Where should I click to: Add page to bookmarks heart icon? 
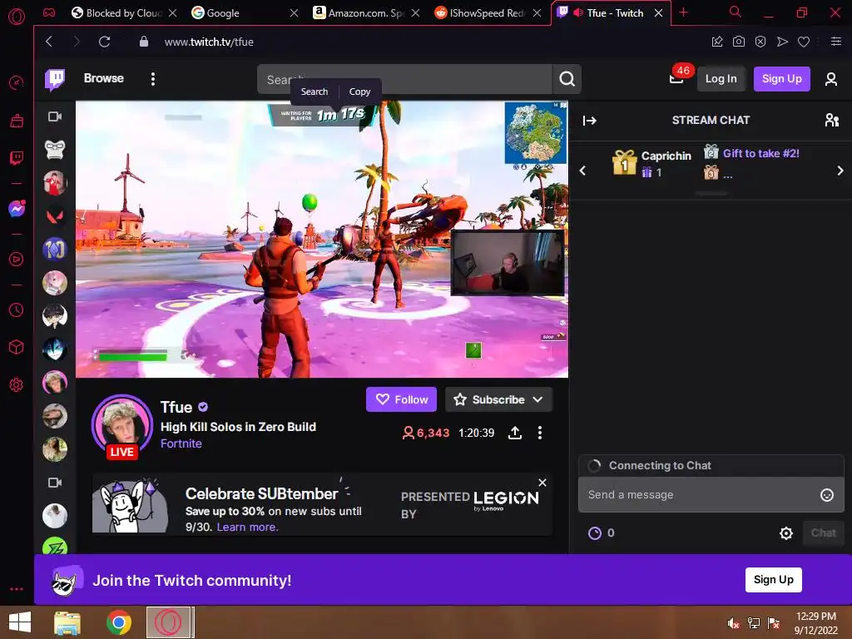(x=804, y=42)
